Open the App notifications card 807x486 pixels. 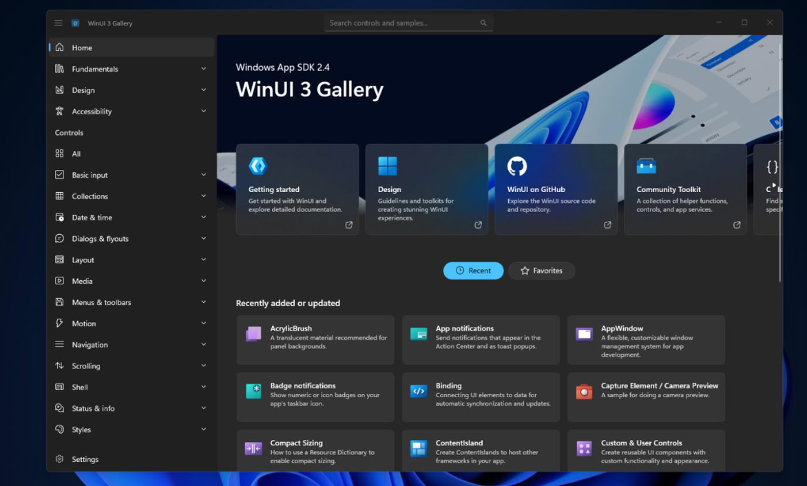pos(481,340)
